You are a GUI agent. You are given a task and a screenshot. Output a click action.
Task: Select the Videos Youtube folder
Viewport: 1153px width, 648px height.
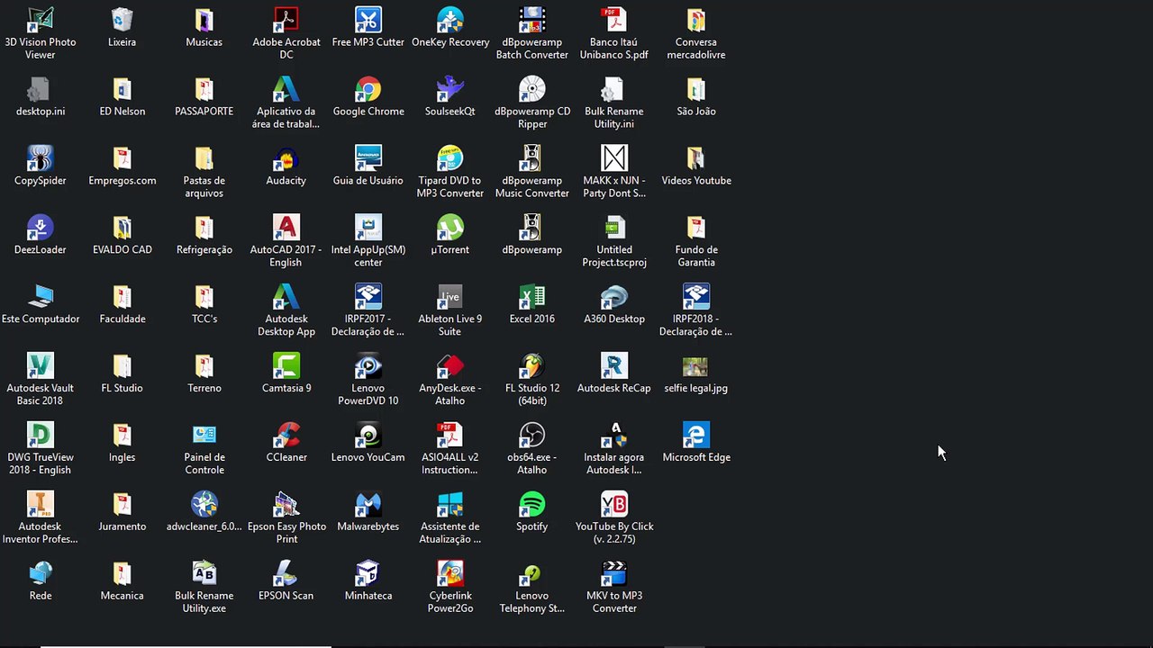[x=696, y=159]
